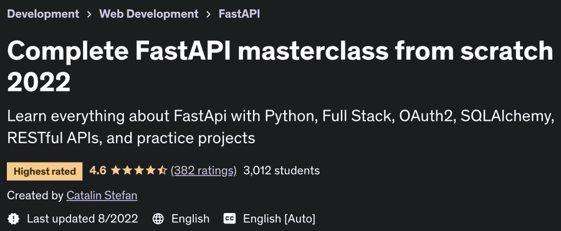Click the chevron before FastAPI breadcrumb

pyautogui.click(x=208, y=14)
